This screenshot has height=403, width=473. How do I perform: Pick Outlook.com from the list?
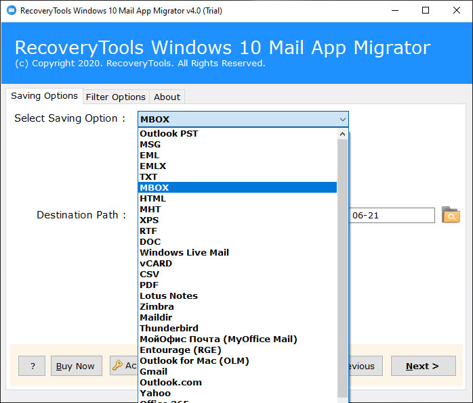click(x=237, y=383)
